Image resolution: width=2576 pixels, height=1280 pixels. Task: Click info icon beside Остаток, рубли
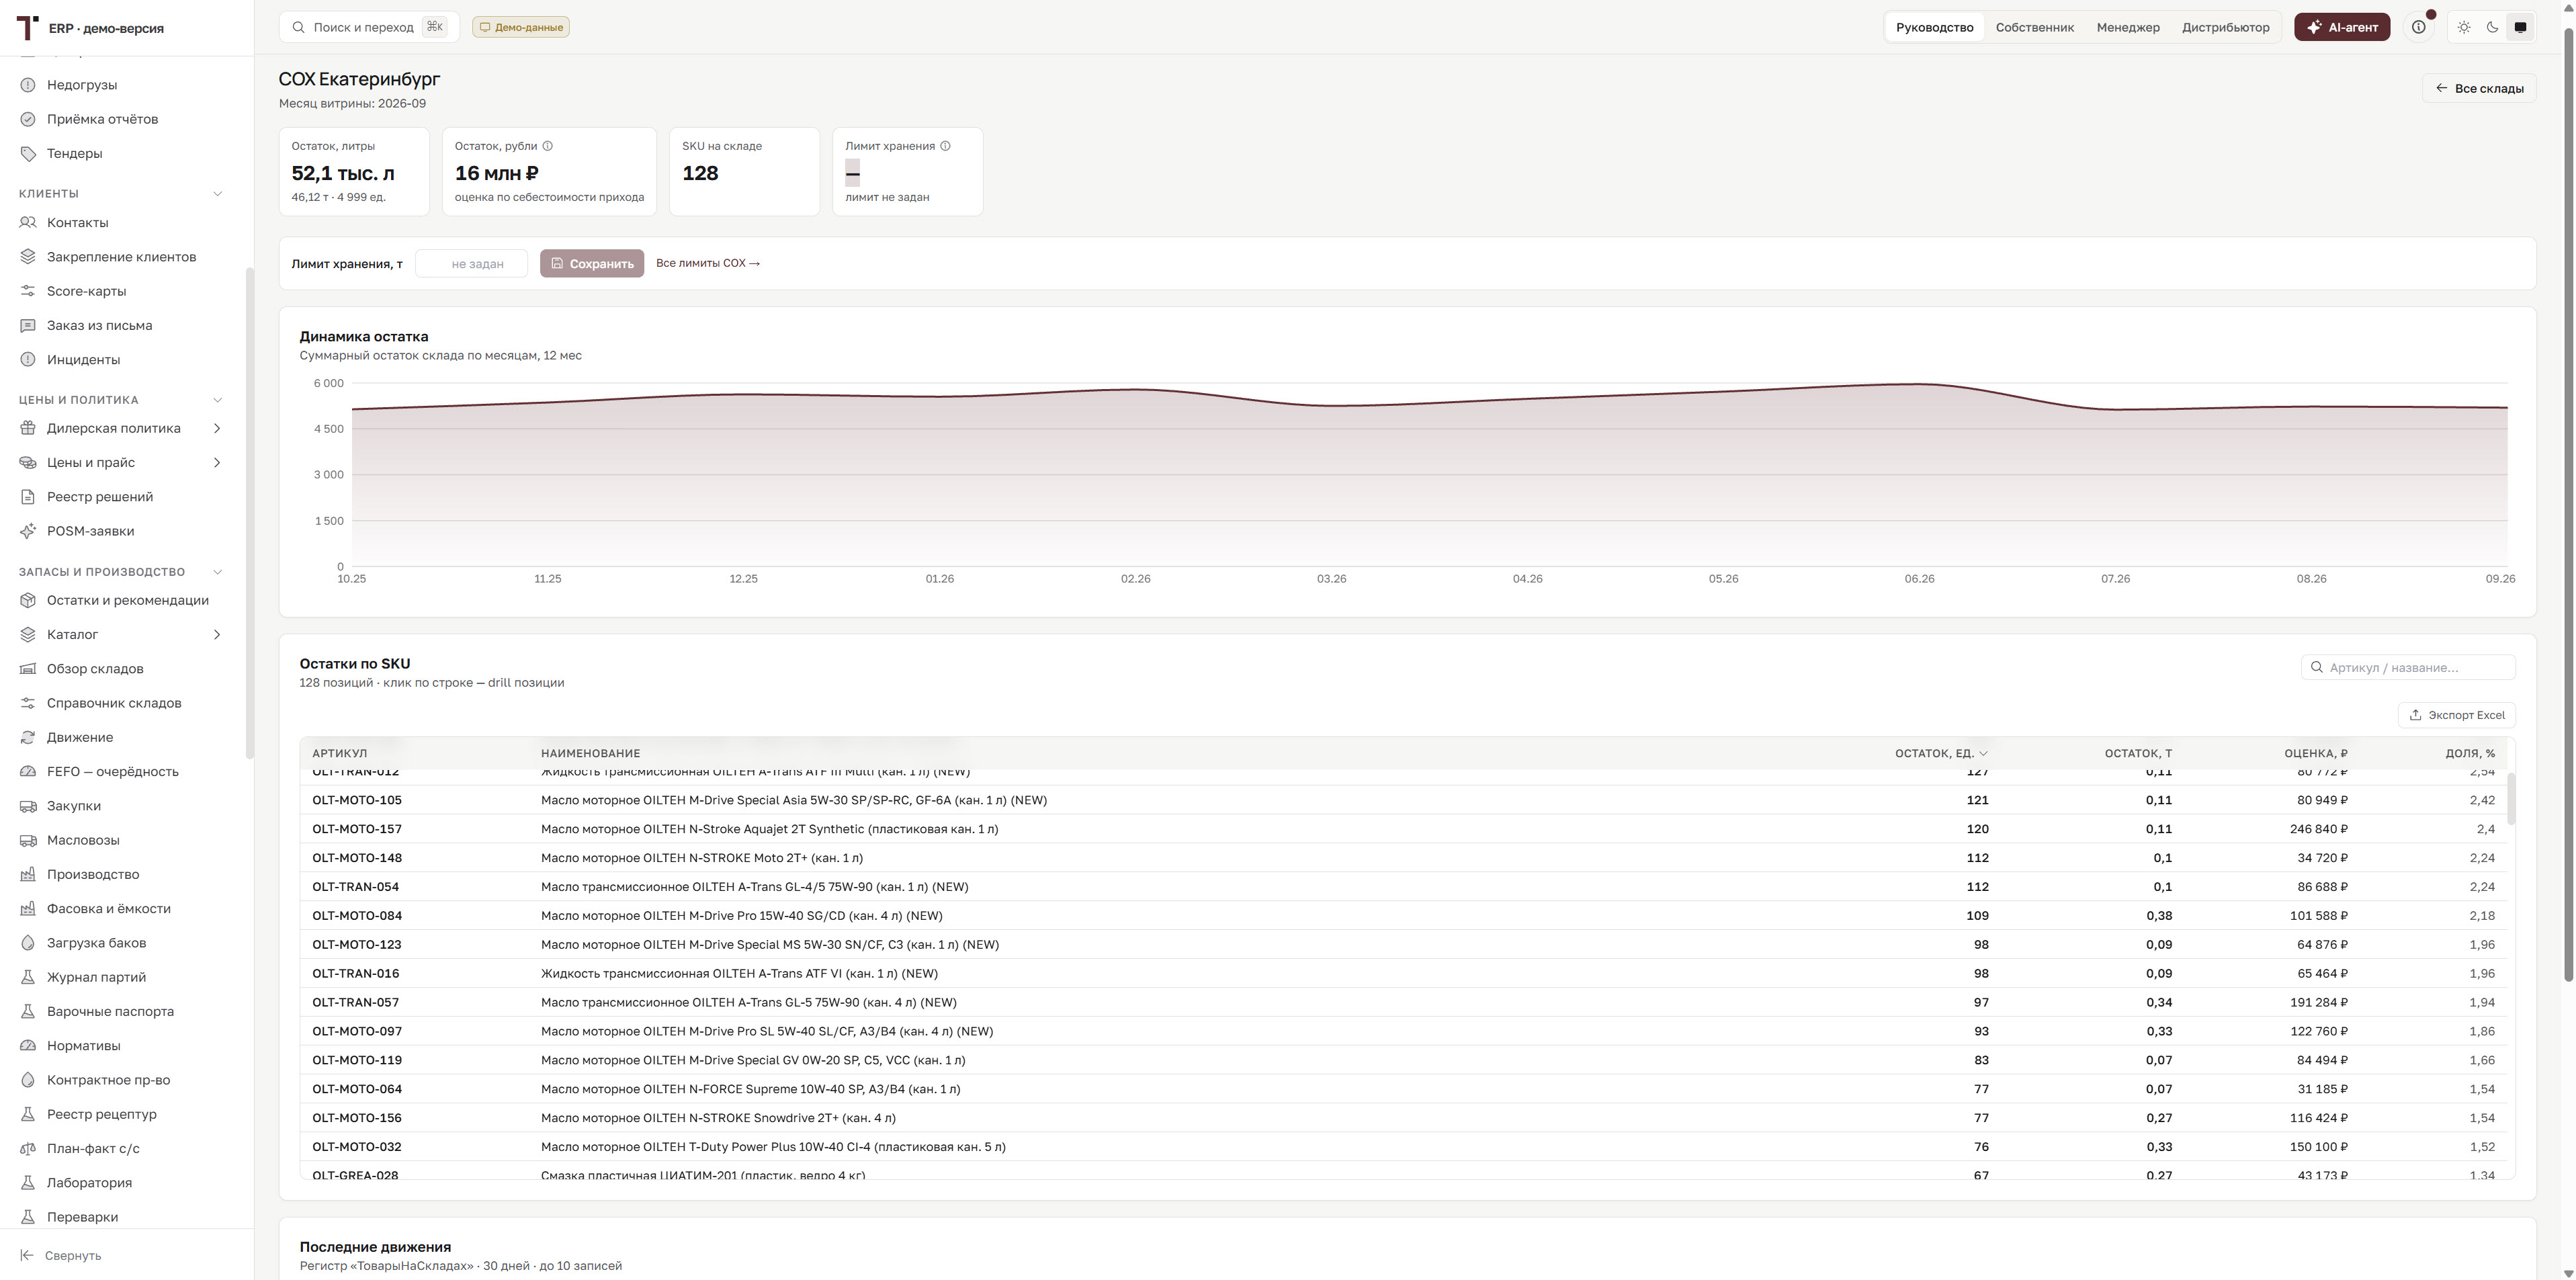point(547,146)
